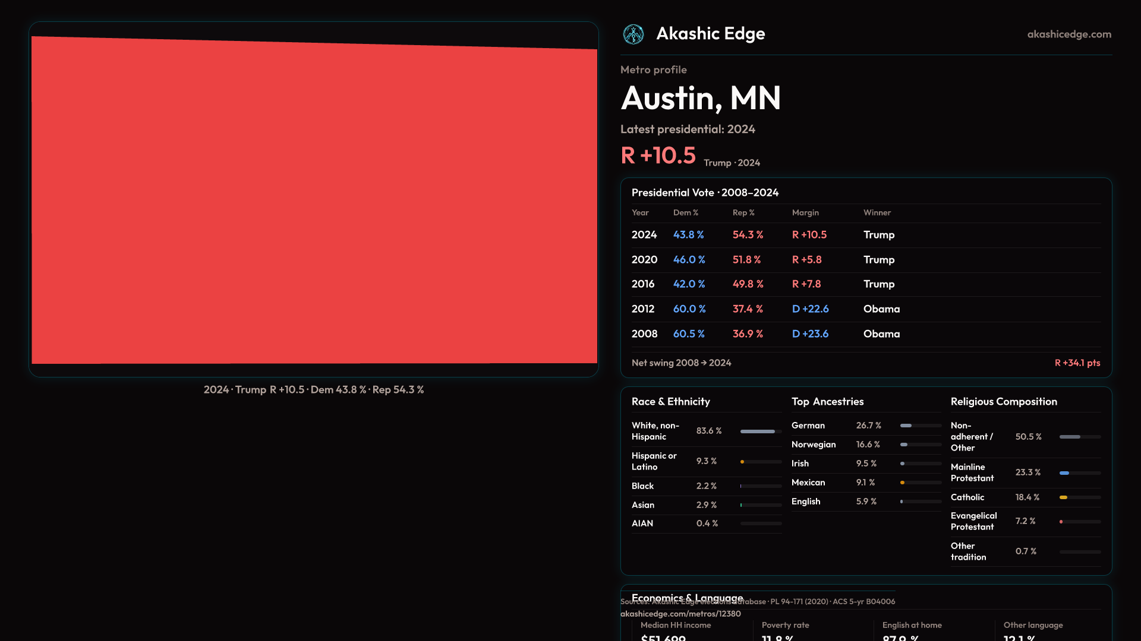1141x641 pixels.
Task: Click the Economics & Language section heading
Action: pyautogui.click(x=687, y=595)
